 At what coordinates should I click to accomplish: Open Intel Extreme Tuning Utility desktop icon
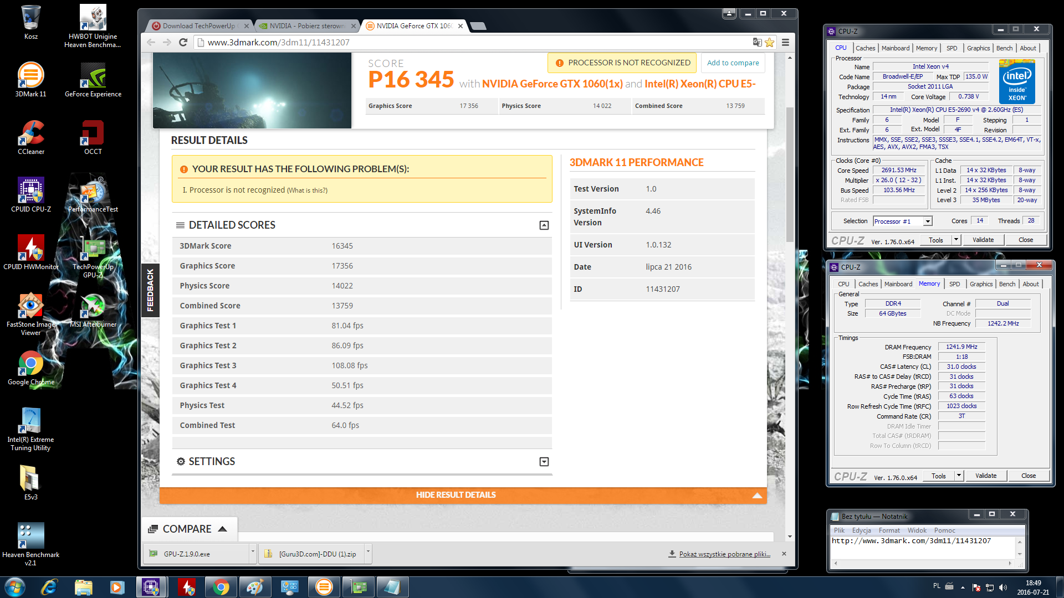[x=31, y=430]
